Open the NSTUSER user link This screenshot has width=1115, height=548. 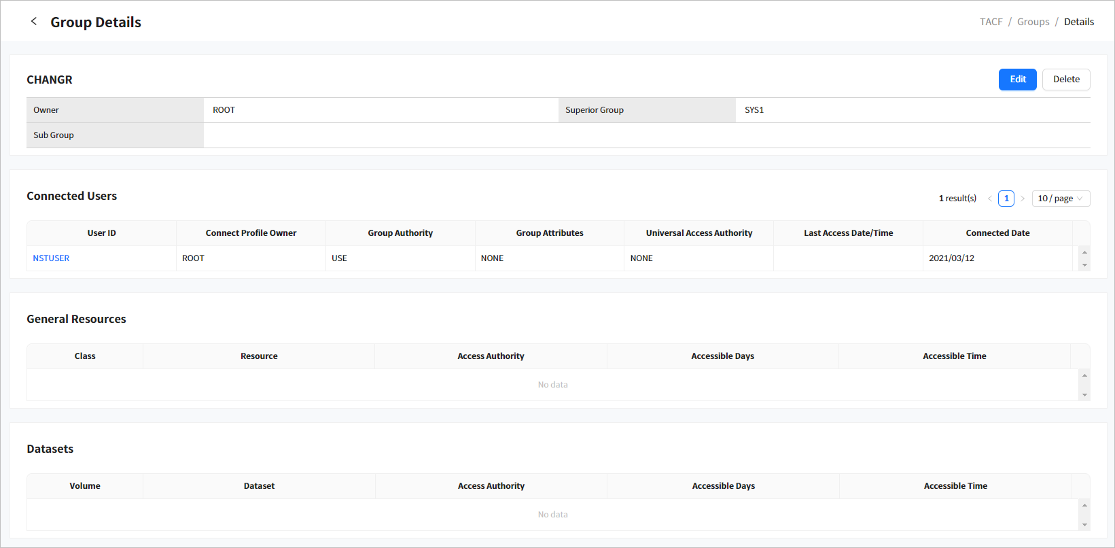tap(51, 258)
